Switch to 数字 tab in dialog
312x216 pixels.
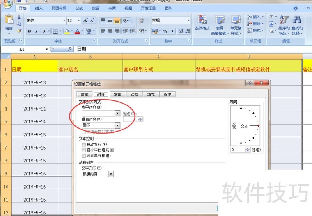(x=85, y=95)
